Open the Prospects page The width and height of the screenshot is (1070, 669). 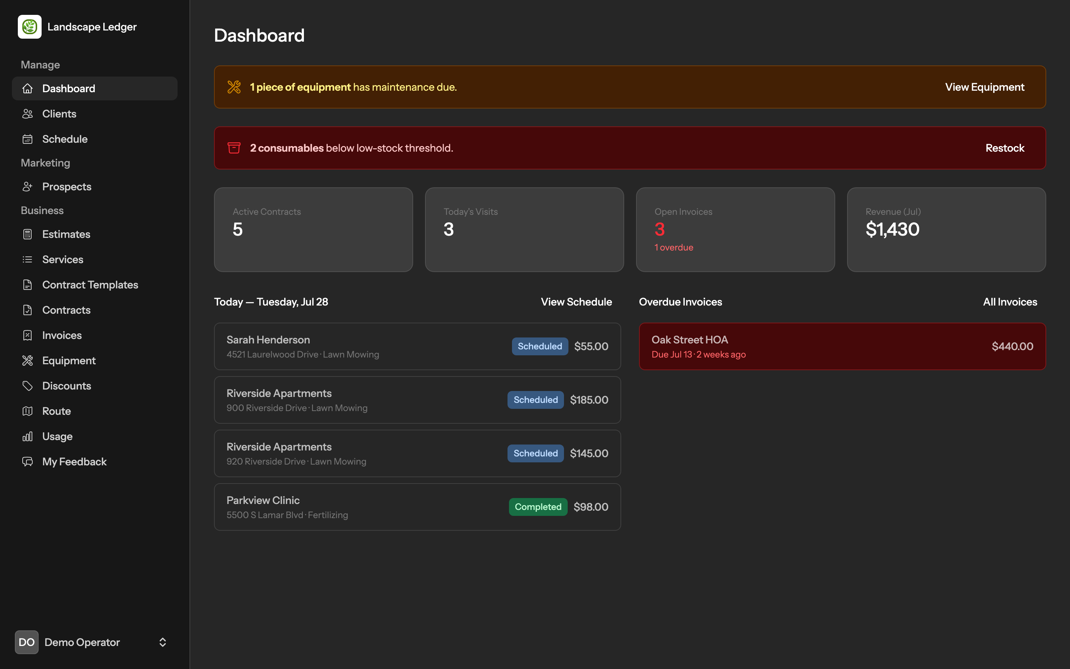[x=95, y=187]
